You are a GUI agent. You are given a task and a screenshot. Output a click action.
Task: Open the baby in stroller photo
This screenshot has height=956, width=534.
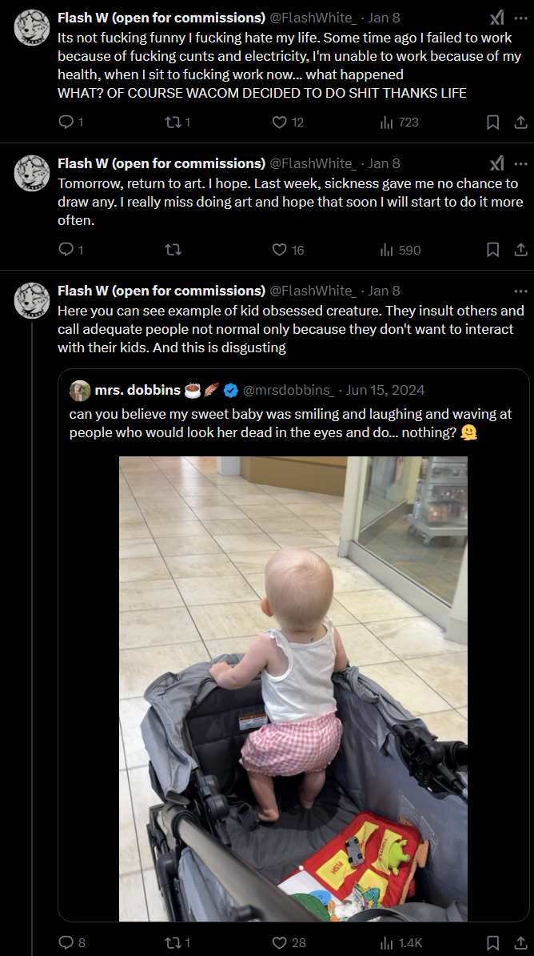293,689
